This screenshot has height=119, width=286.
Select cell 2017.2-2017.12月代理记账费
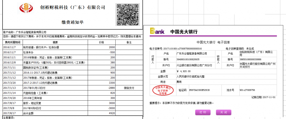55,83
